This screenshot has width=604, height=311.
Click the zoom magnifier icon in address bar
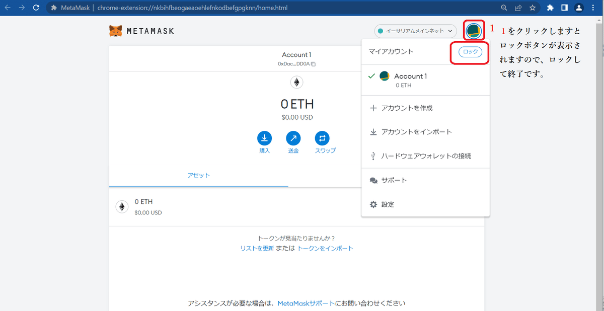click(x=504, y=8)
